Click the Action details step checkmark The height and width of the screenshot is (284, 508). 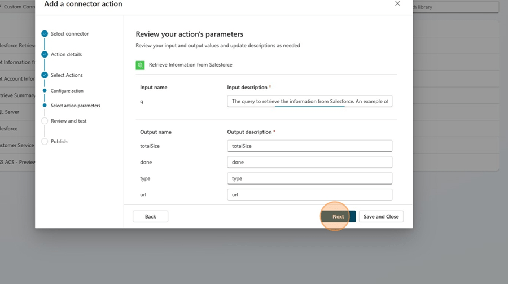pos(45,55)
